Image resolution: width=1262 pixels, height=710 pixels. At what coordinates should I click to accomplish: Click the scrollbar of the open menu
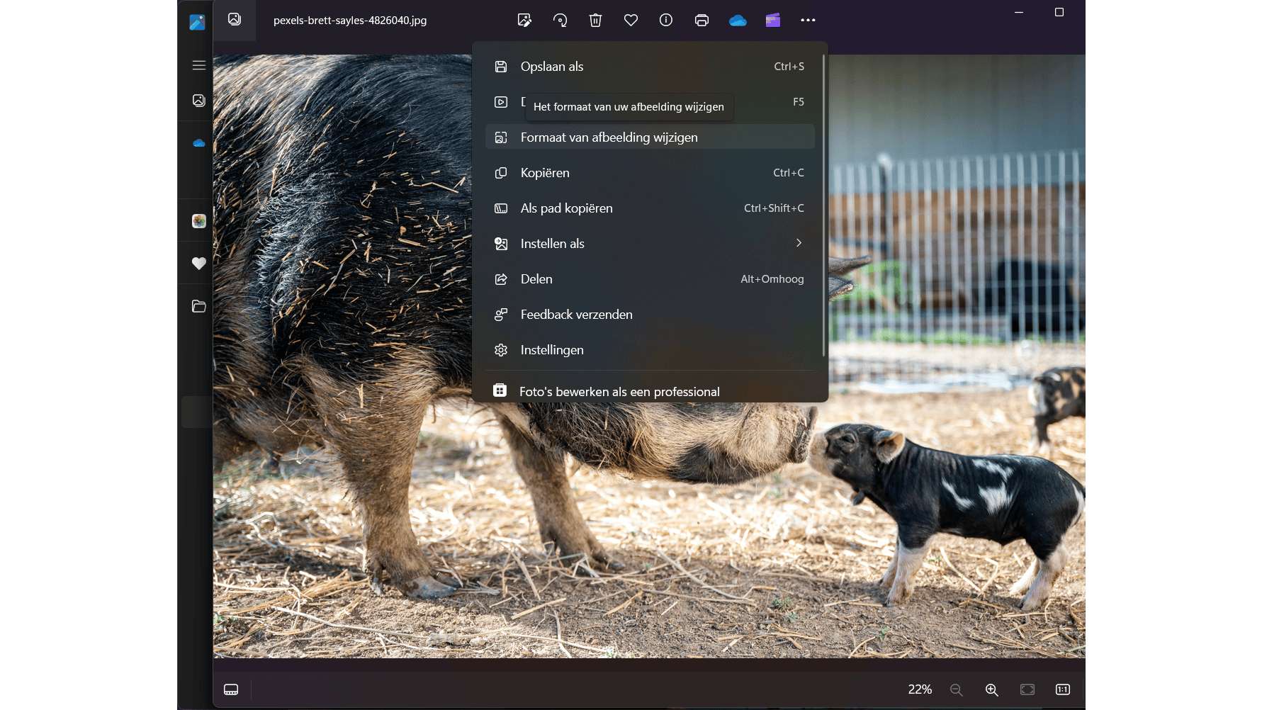point(823,205)
